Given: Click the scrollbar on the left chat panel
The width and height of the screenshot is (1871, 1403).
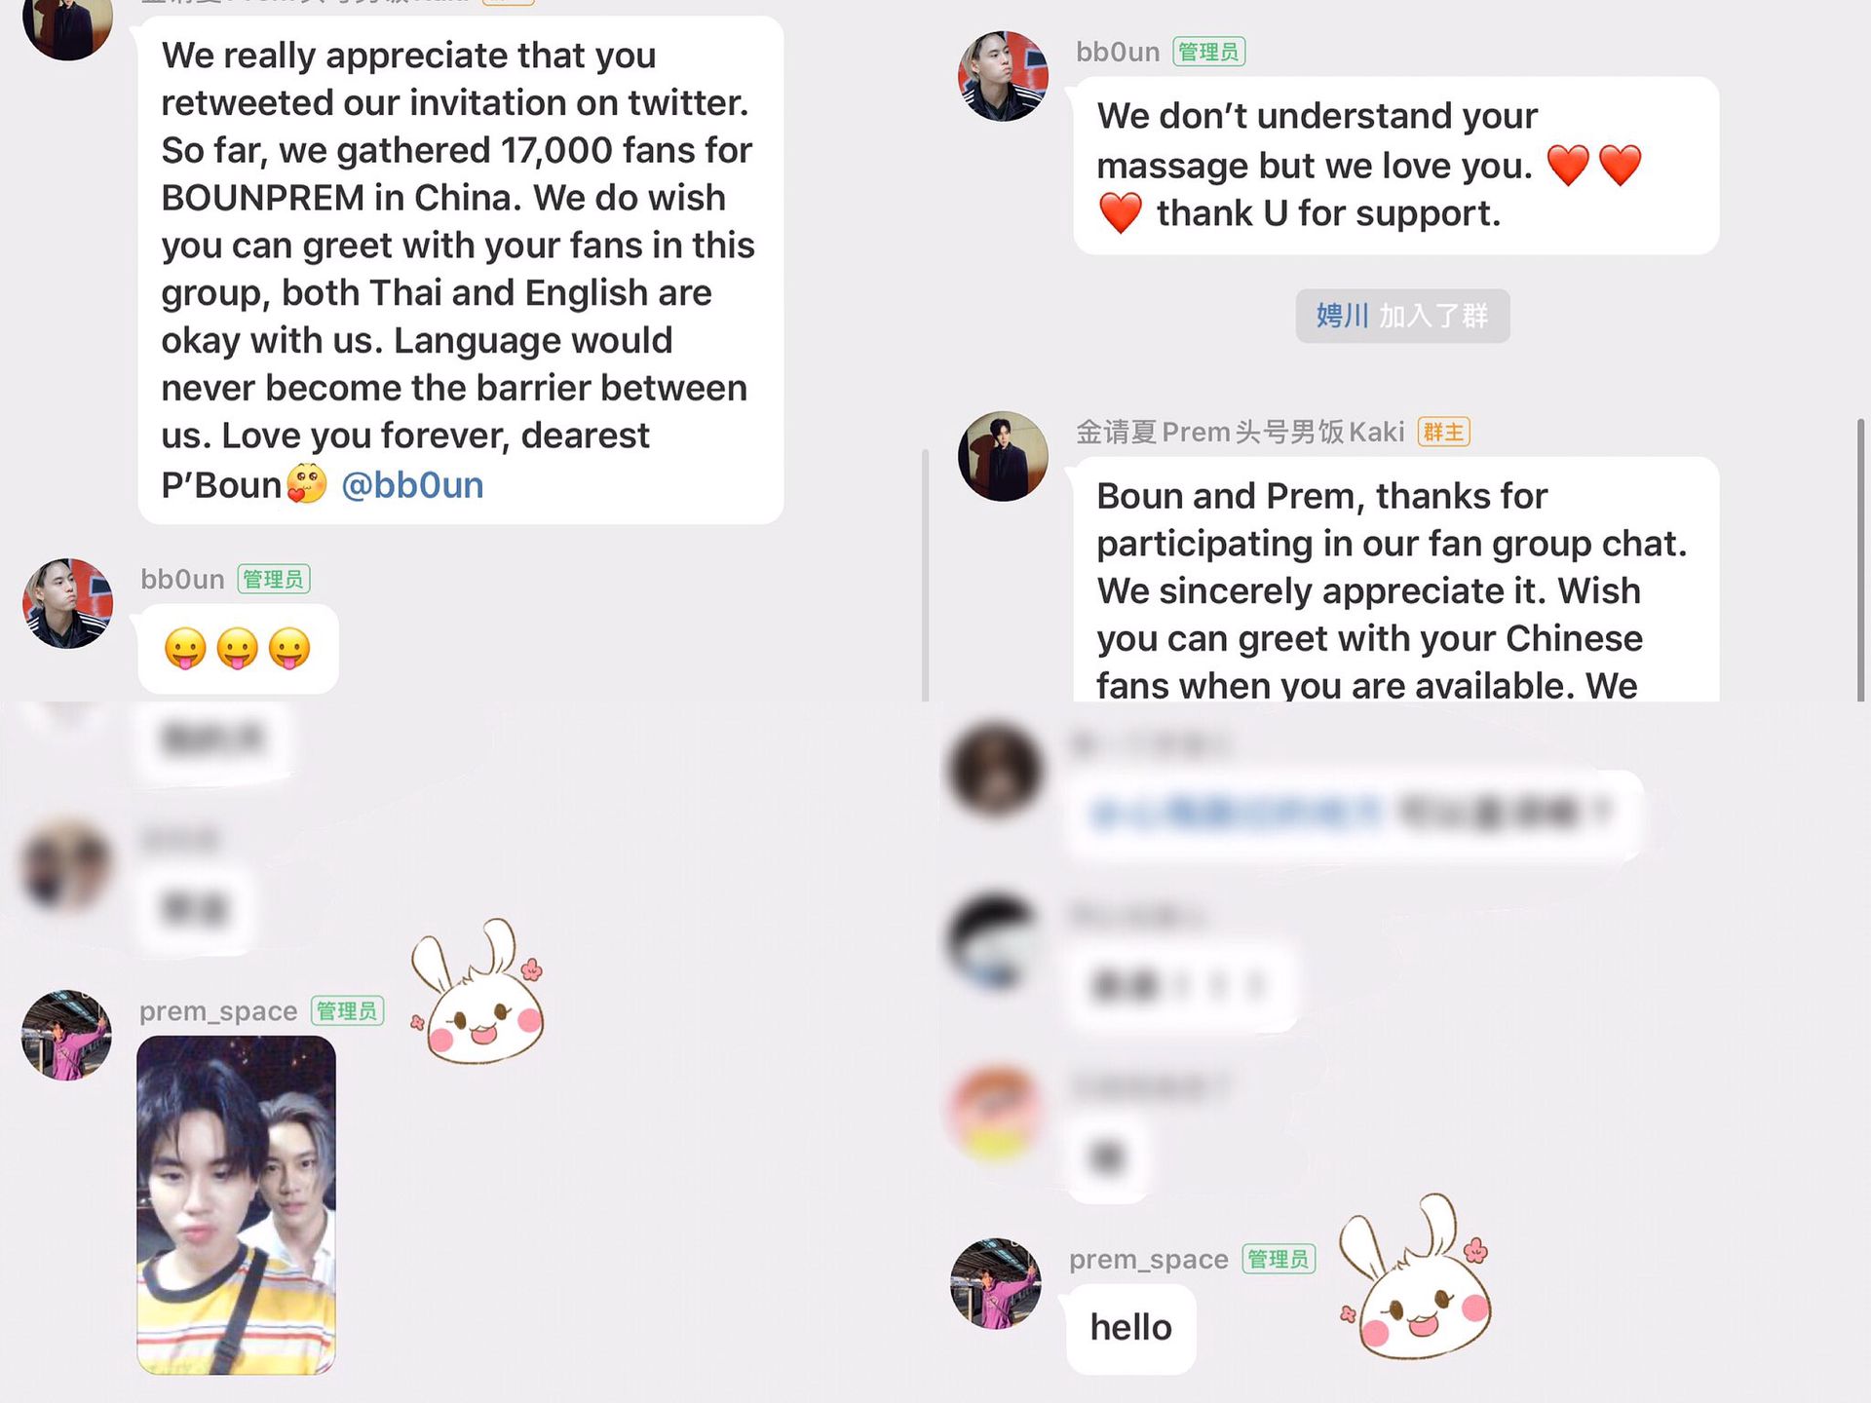Looking at the screenshot, I should click(x=925, y=575).
